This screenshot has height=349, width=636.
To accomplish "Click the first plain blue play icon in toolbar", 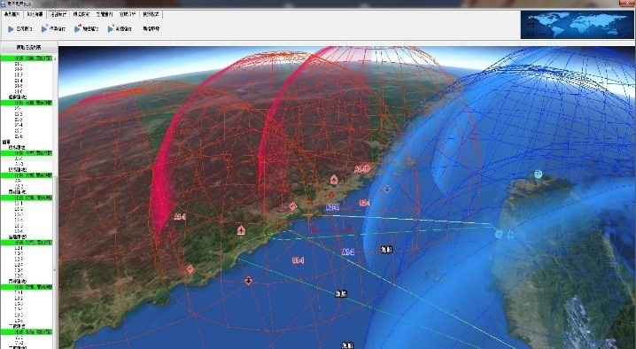I will (11, 29).
